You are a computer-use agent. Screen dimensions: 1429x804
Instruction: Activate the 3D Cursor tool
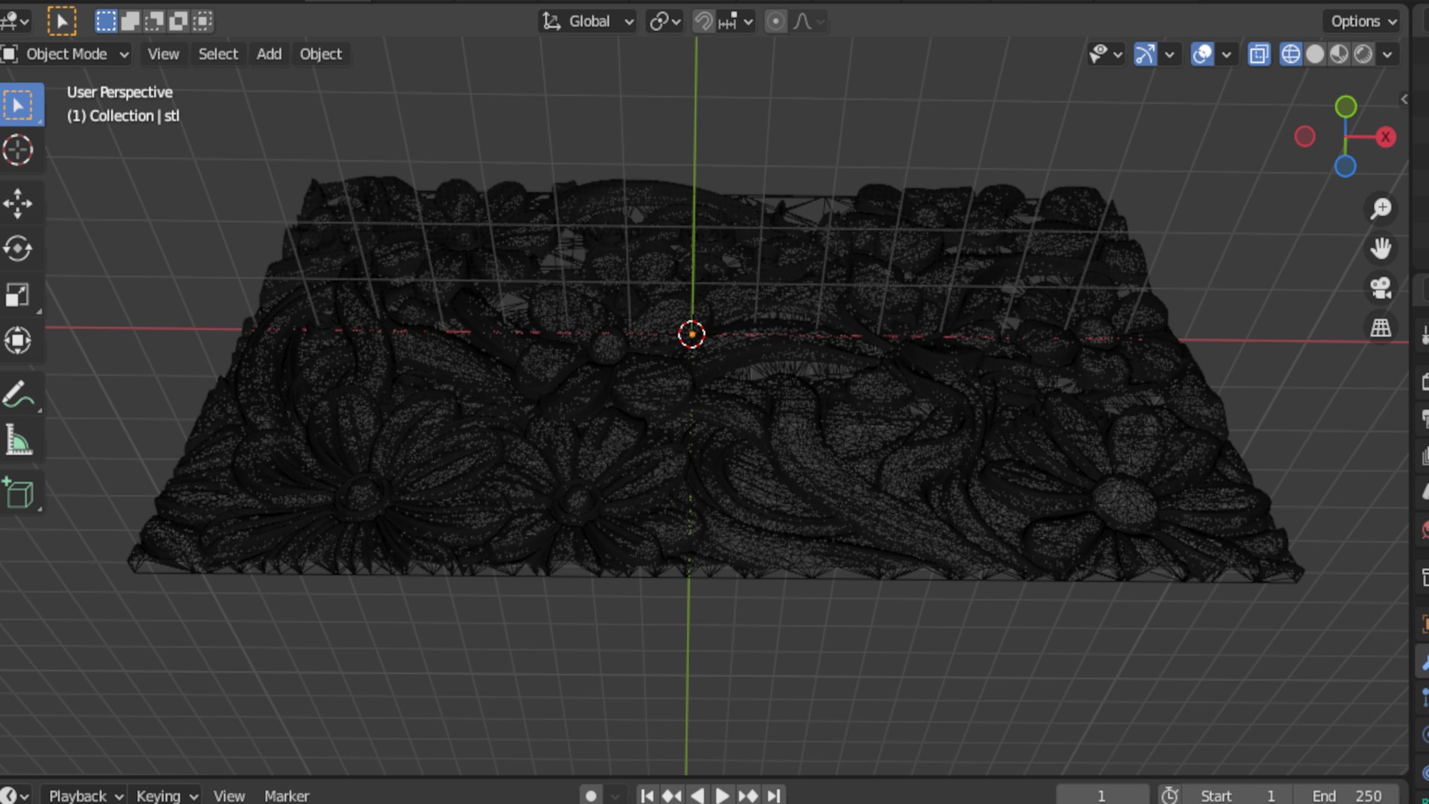click(19, 150)
